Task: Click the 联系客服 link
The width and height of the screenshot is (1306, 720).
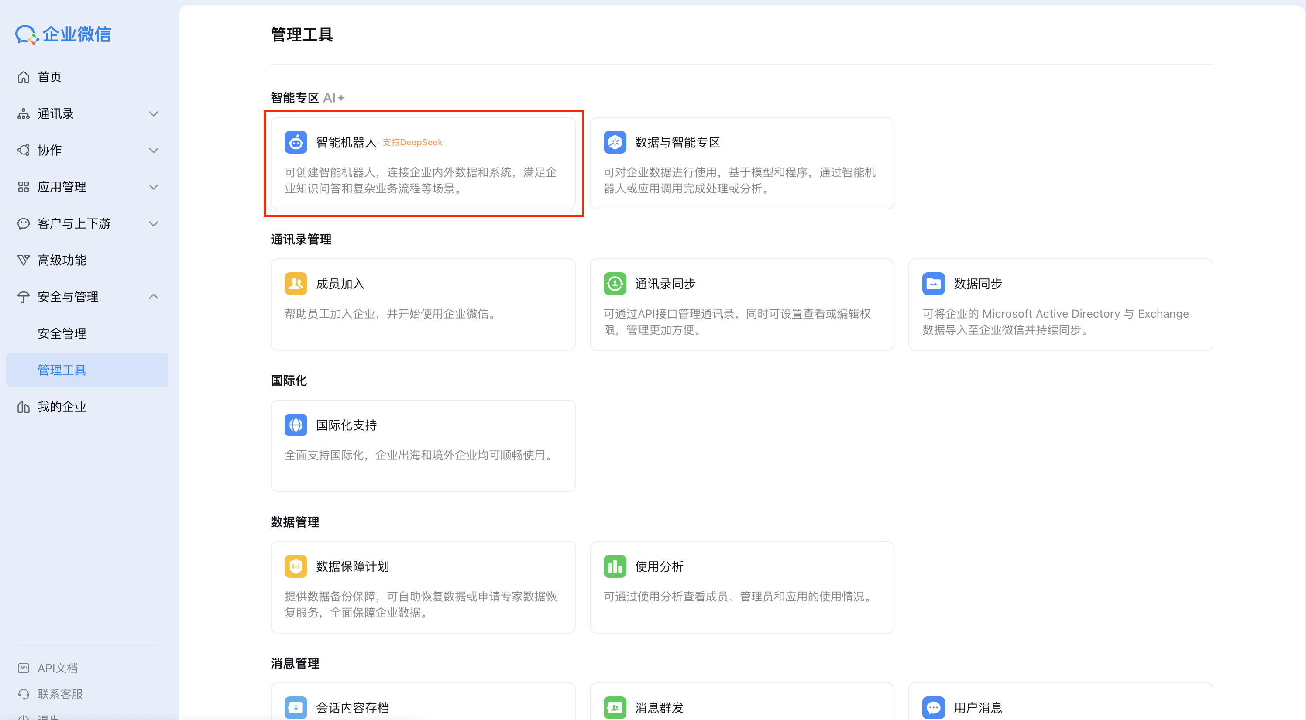Action: click(x=60, y=694)
